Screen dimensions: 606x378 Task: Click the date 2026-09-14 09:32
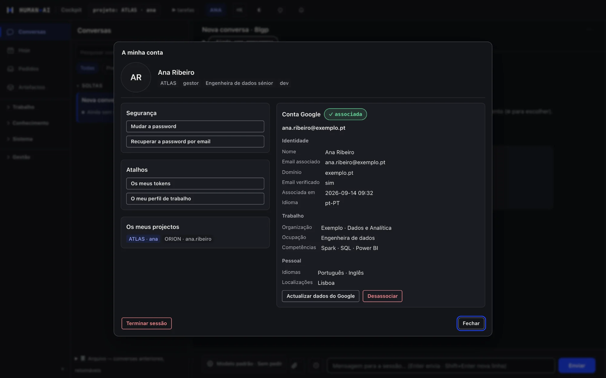point(349,193)
